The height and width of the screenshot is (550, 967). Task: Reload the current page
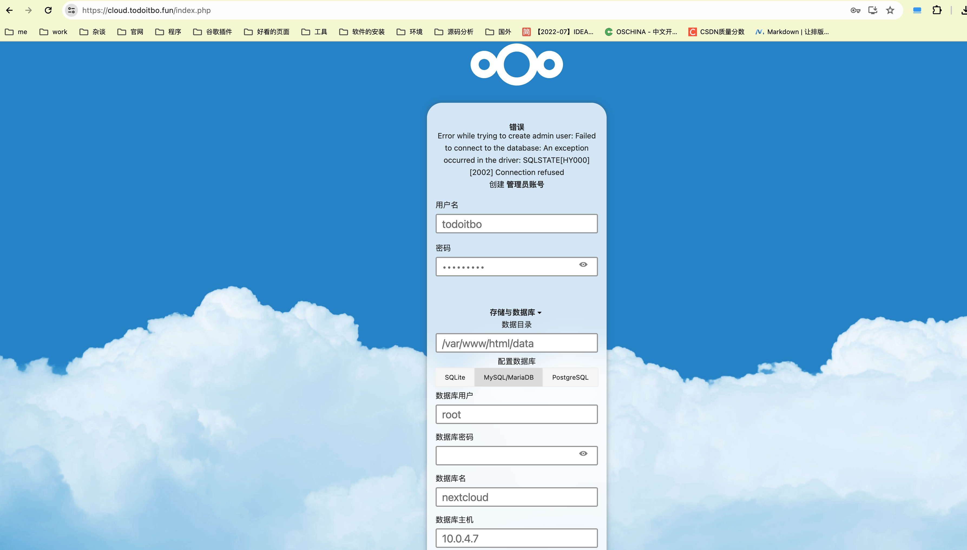pos(48,10)
